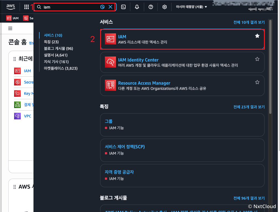
Task: Click the search results vertical scrollbar
Action: pyautogui.click(x=270, y=67)
